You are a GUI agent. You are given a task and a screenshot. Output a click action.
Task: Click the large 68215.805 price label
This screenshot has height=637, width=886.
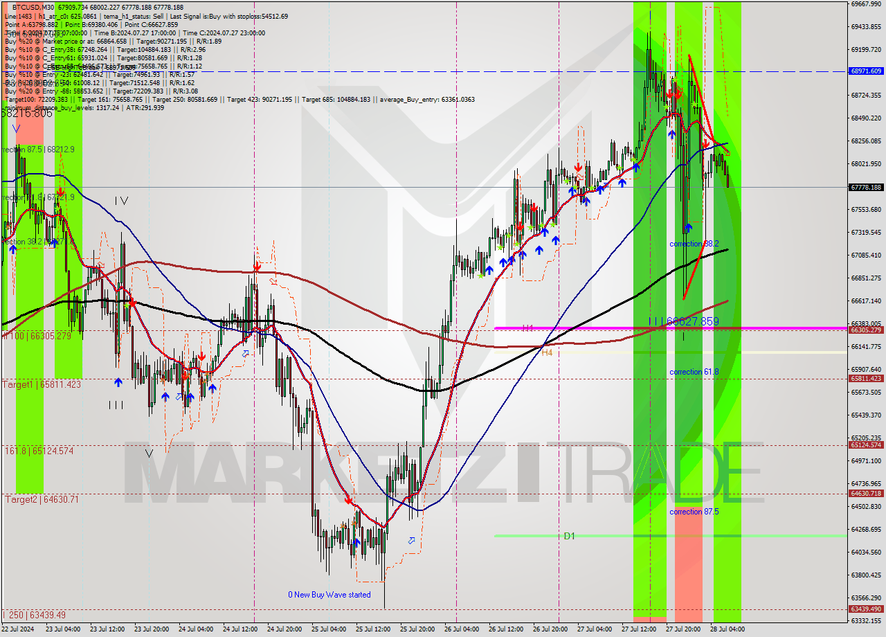tap(28, 114)
